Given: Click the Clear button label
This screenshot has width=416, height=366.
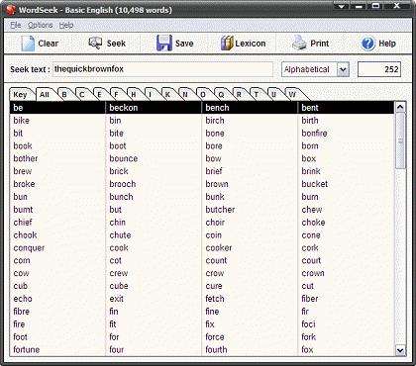Looking at the screenshot, I should coord(49,44).
